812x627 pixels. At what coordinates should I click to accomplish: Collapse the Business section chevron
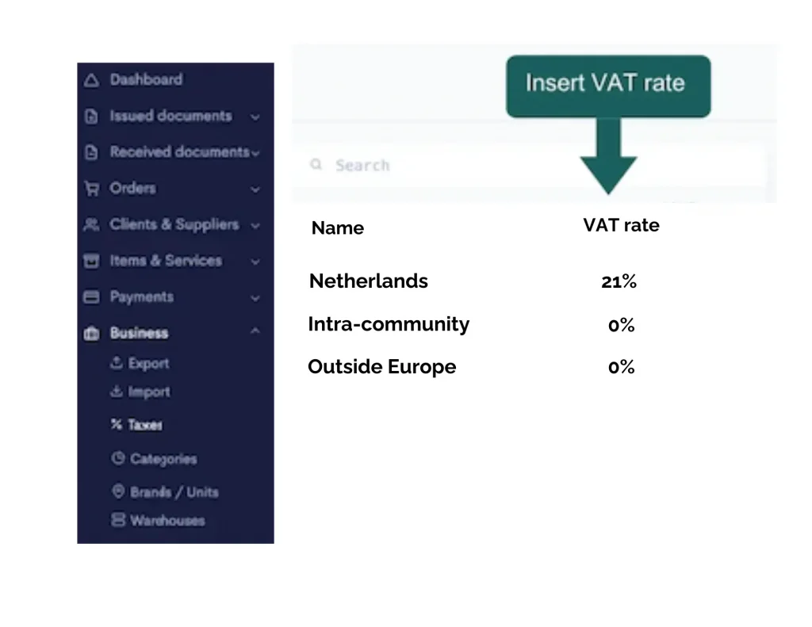point(255,332)
